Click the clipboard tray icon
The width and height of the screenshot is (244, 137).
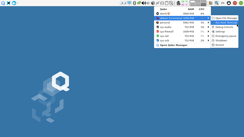(x=167, y=3)
